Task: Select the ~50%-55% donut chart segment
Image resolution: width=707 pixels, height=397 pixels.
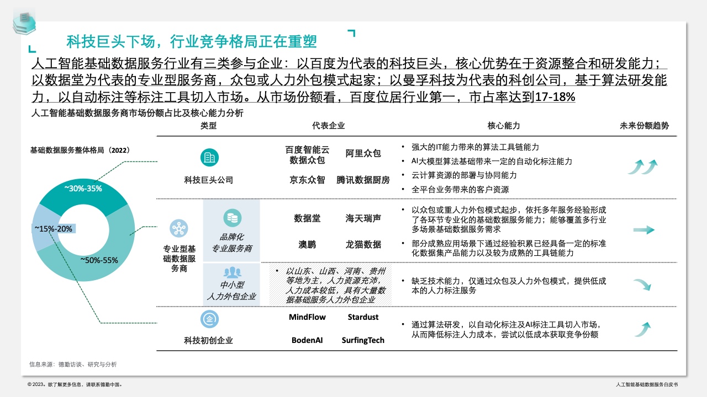Action: 99,260
